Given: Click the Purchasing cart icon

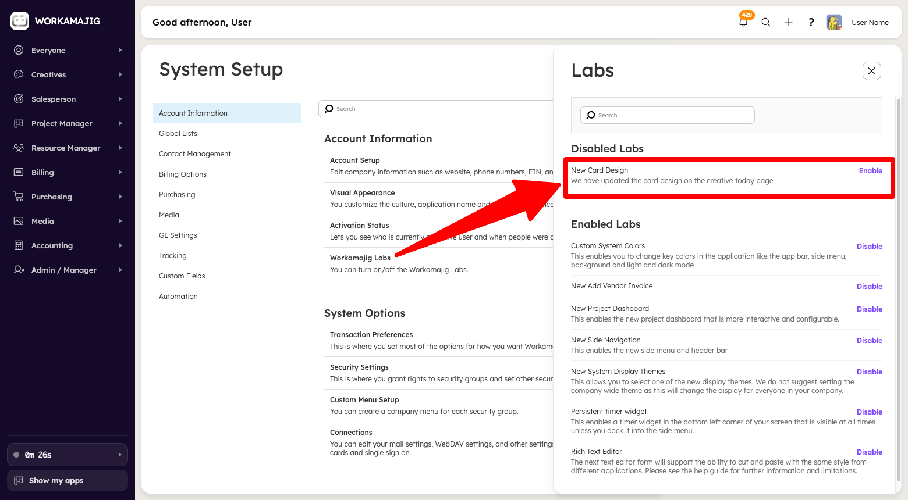Looking at the screenshot, I should coord(19,197).
